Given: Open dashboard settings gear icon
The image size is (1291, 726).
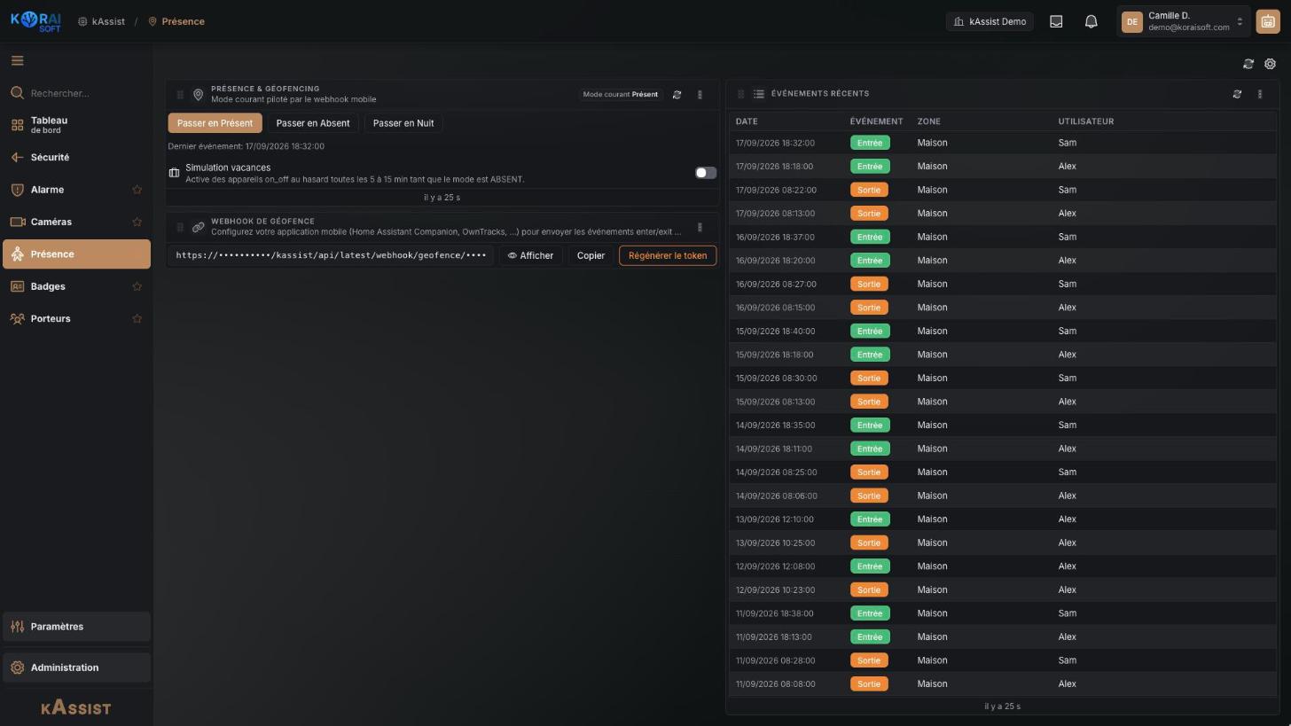Looking at the screenshot, I should (x=1270, y=64).
